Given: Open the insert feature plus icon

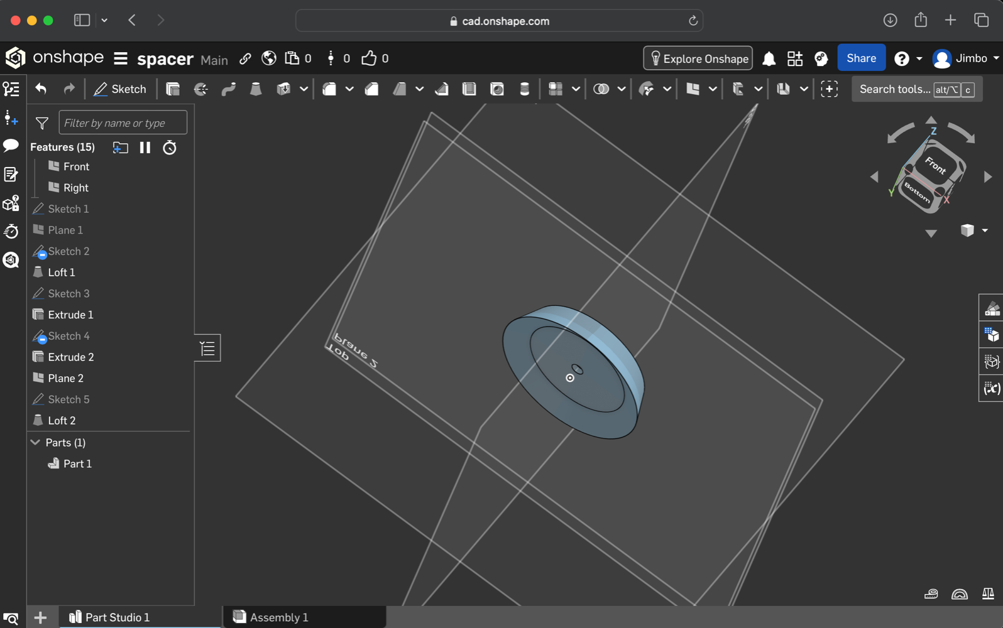Looking at the screenshot, I should click(11, 118).
